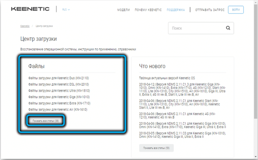This screenshot has height=160, width=258.
Task: Open ОТПРАВИТЬ ЗАПРОС link
Action: tap(210, 10)
